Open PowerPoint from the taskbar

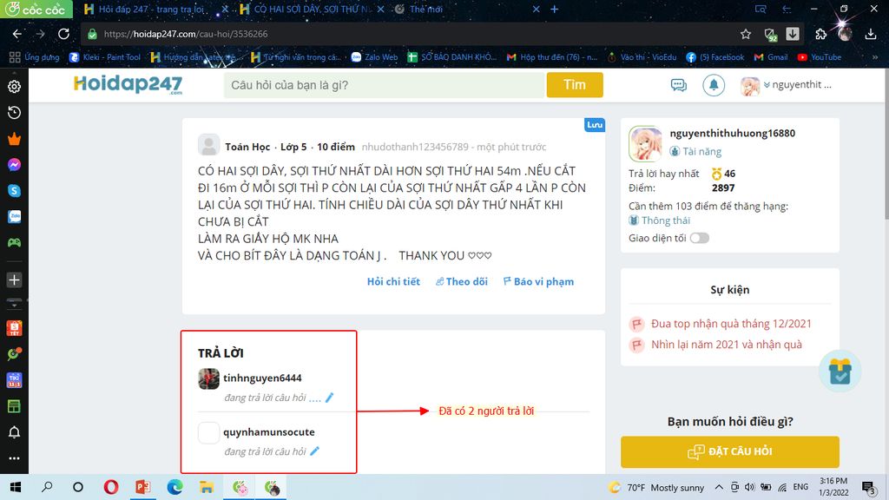coord(142,487)
